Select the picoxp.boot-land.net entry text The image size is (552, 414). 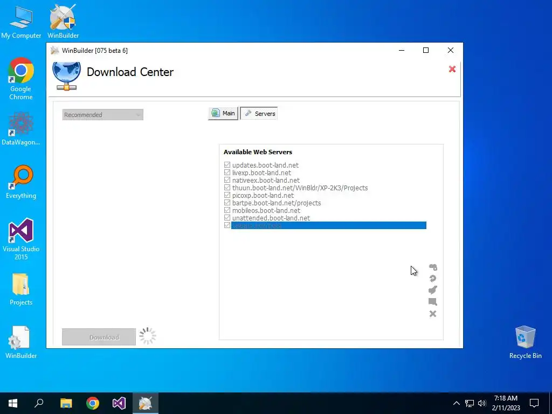(263, 195)
